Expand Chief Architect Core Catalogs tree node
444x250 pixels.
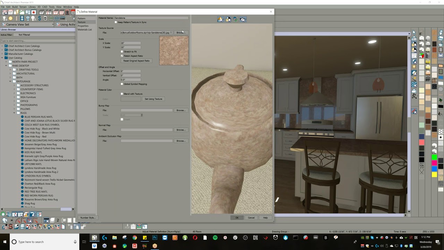click(x=2, y=46)
